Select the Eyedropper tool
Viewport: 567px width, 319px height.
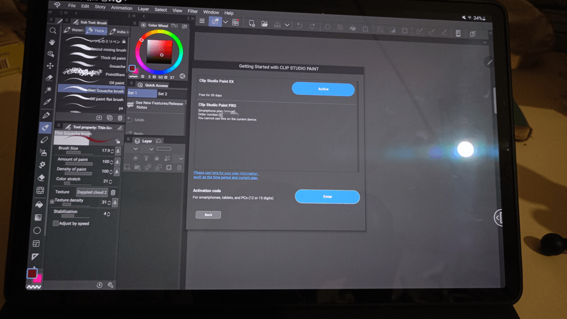(x=47, y=102)
